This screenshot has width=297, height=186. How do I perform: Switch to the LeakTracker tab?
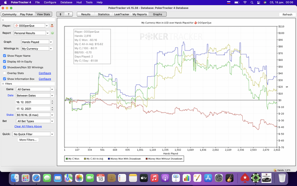[120, 14]
